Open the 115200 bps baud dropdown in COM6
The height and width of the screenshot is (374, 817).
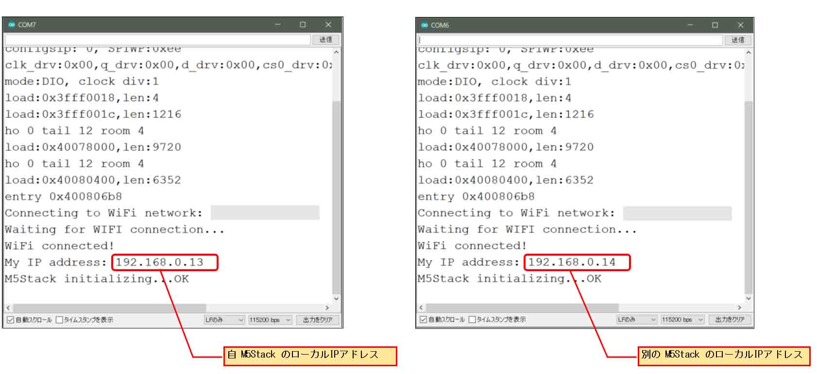coord(682,319)
